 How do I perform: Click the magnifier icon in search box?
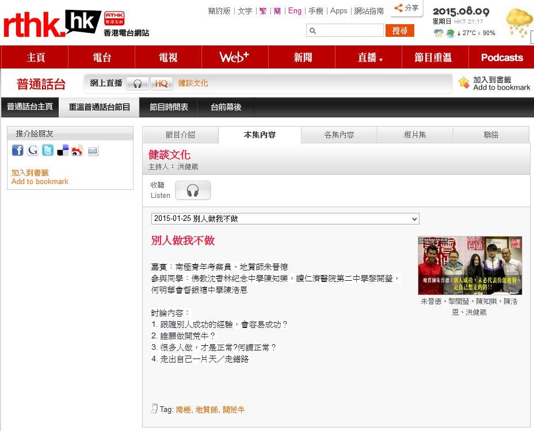tap(312, 31)
